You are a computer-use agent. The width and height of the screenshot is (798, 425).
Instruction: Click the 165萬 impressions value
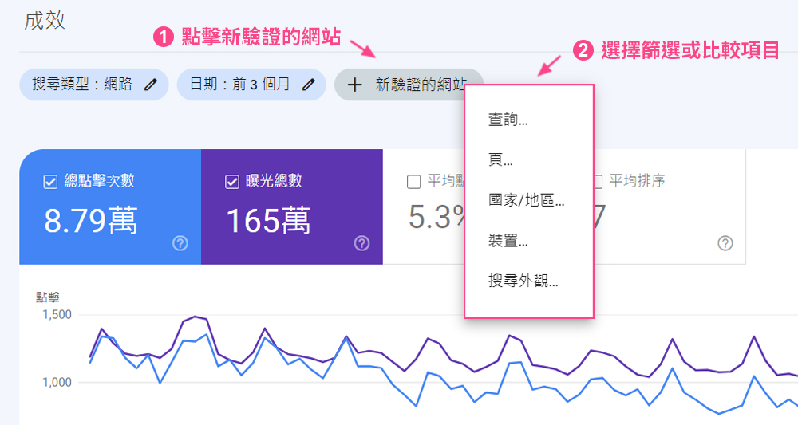coord(268,221)
